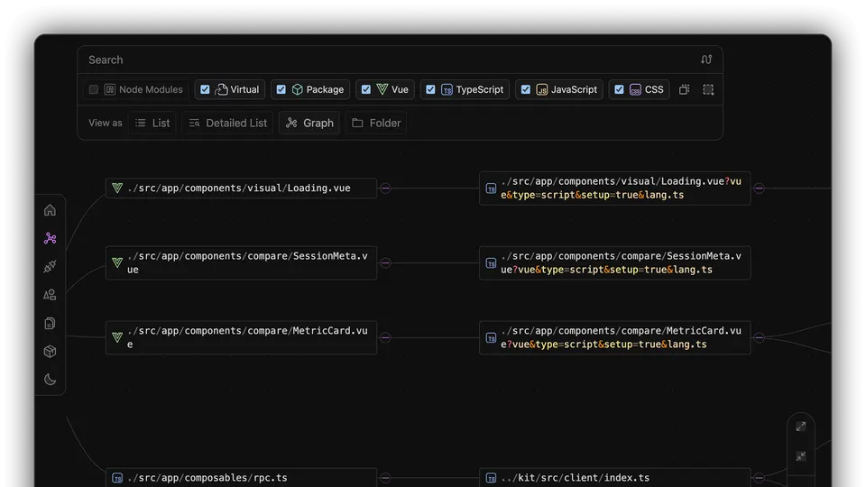The width and height of the screenshot is (866, 487).
Task: Switch view to List
Action: tap(152, 124)
